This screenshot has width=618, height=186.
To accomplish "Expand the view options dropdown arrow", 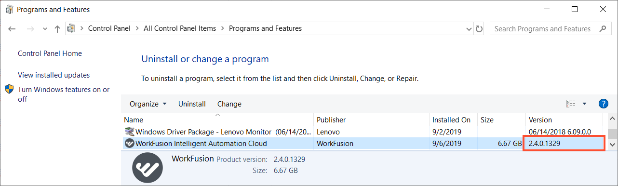I will (584, 104).
